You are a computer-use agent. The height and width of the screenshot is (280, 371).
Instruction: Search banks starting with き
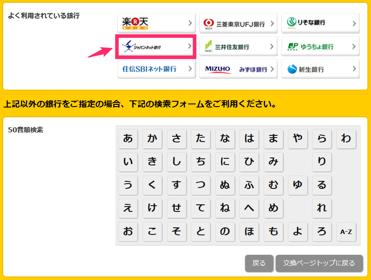pos(152,162)
